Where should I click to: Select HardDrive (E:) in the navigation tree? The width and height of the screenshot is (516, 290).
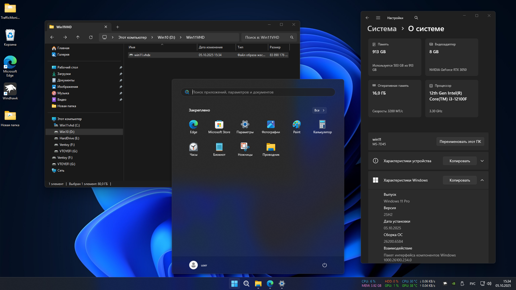point(69,138)
